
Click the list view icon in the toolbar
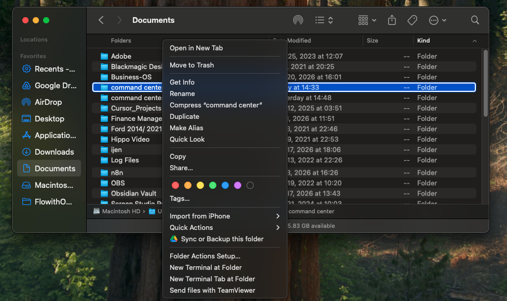pos(319,20)
